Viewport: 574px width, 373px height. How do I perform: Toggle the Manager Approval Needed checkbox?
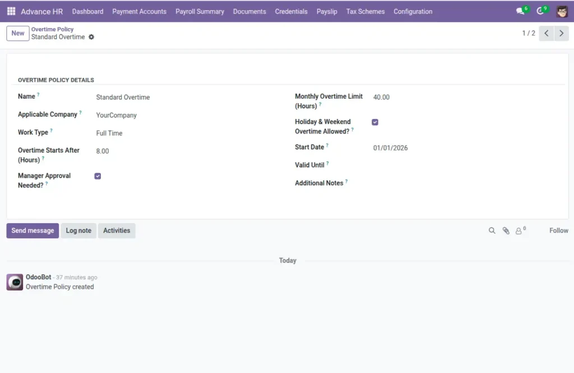[98, 176]
